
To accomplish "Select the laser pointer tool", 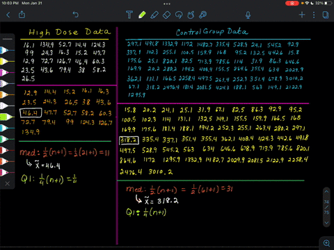I will click(203, 15).
